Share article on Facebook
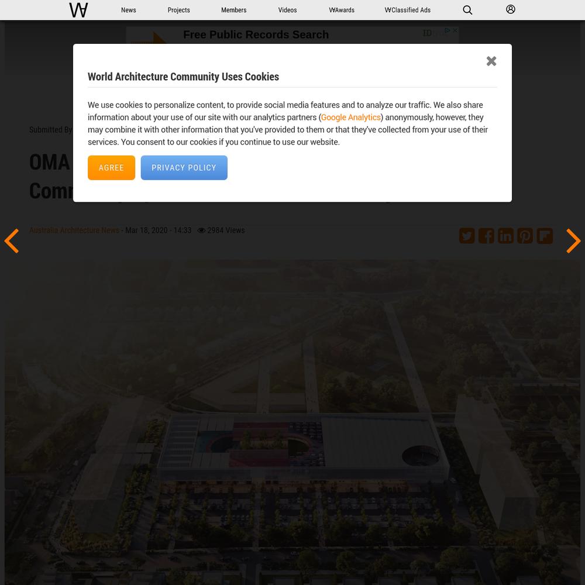This screenshot has height=585, width=585. click(486, 236)
